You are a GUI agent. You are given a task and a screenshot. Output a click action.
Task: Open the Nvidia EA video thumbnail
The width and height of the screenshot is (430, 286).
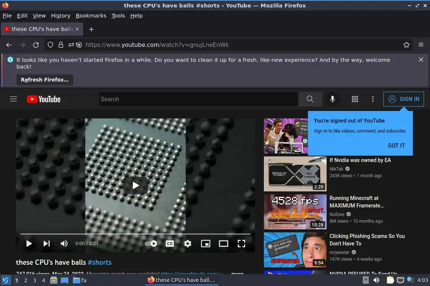click(295, 174)
